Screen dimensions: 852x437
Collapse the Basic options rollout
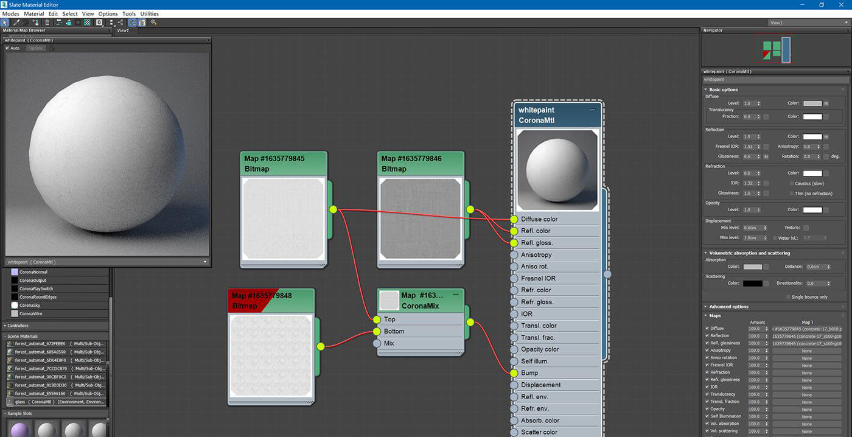coord(723,89)
